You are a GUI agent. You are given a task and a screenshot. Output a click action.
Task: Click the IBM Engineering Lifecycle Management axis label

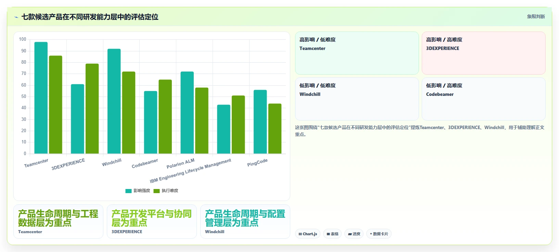point(190,171)
